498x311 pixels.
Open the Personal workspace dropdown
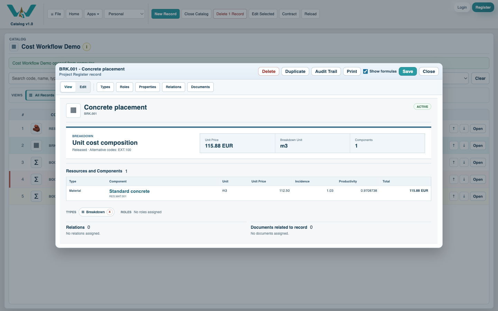(124, 14)
